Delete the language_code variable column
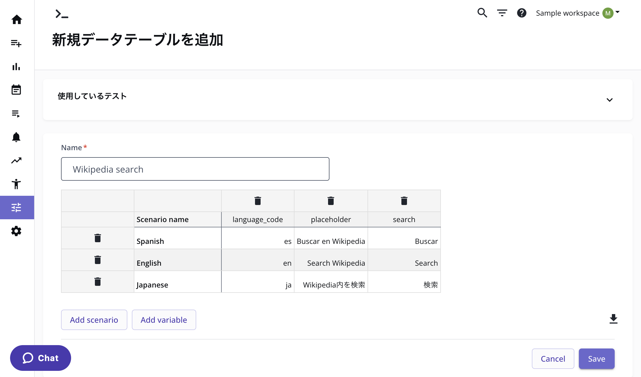 [258, 201]
